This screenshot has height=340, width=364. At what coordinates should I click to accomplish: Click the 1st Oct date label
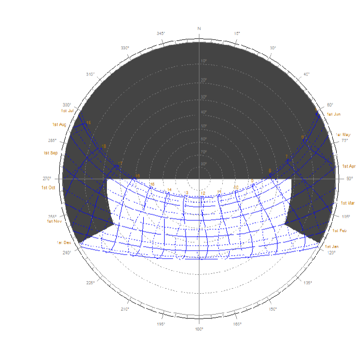point(48,187)
